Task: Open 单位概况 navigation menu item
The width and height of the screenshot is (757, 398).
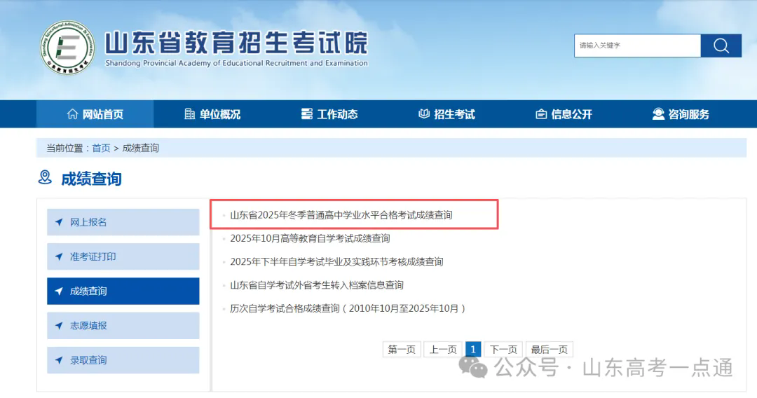Action: [212, 114]
